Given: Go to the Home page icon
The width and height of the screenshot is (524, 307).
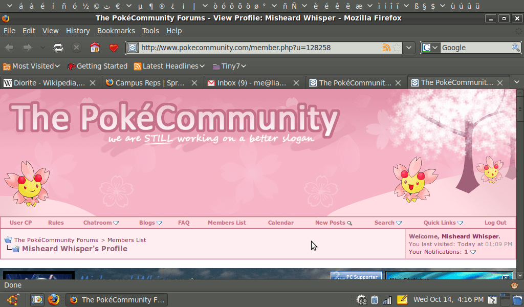Looking at the screenshot, I should click(95, 48).
